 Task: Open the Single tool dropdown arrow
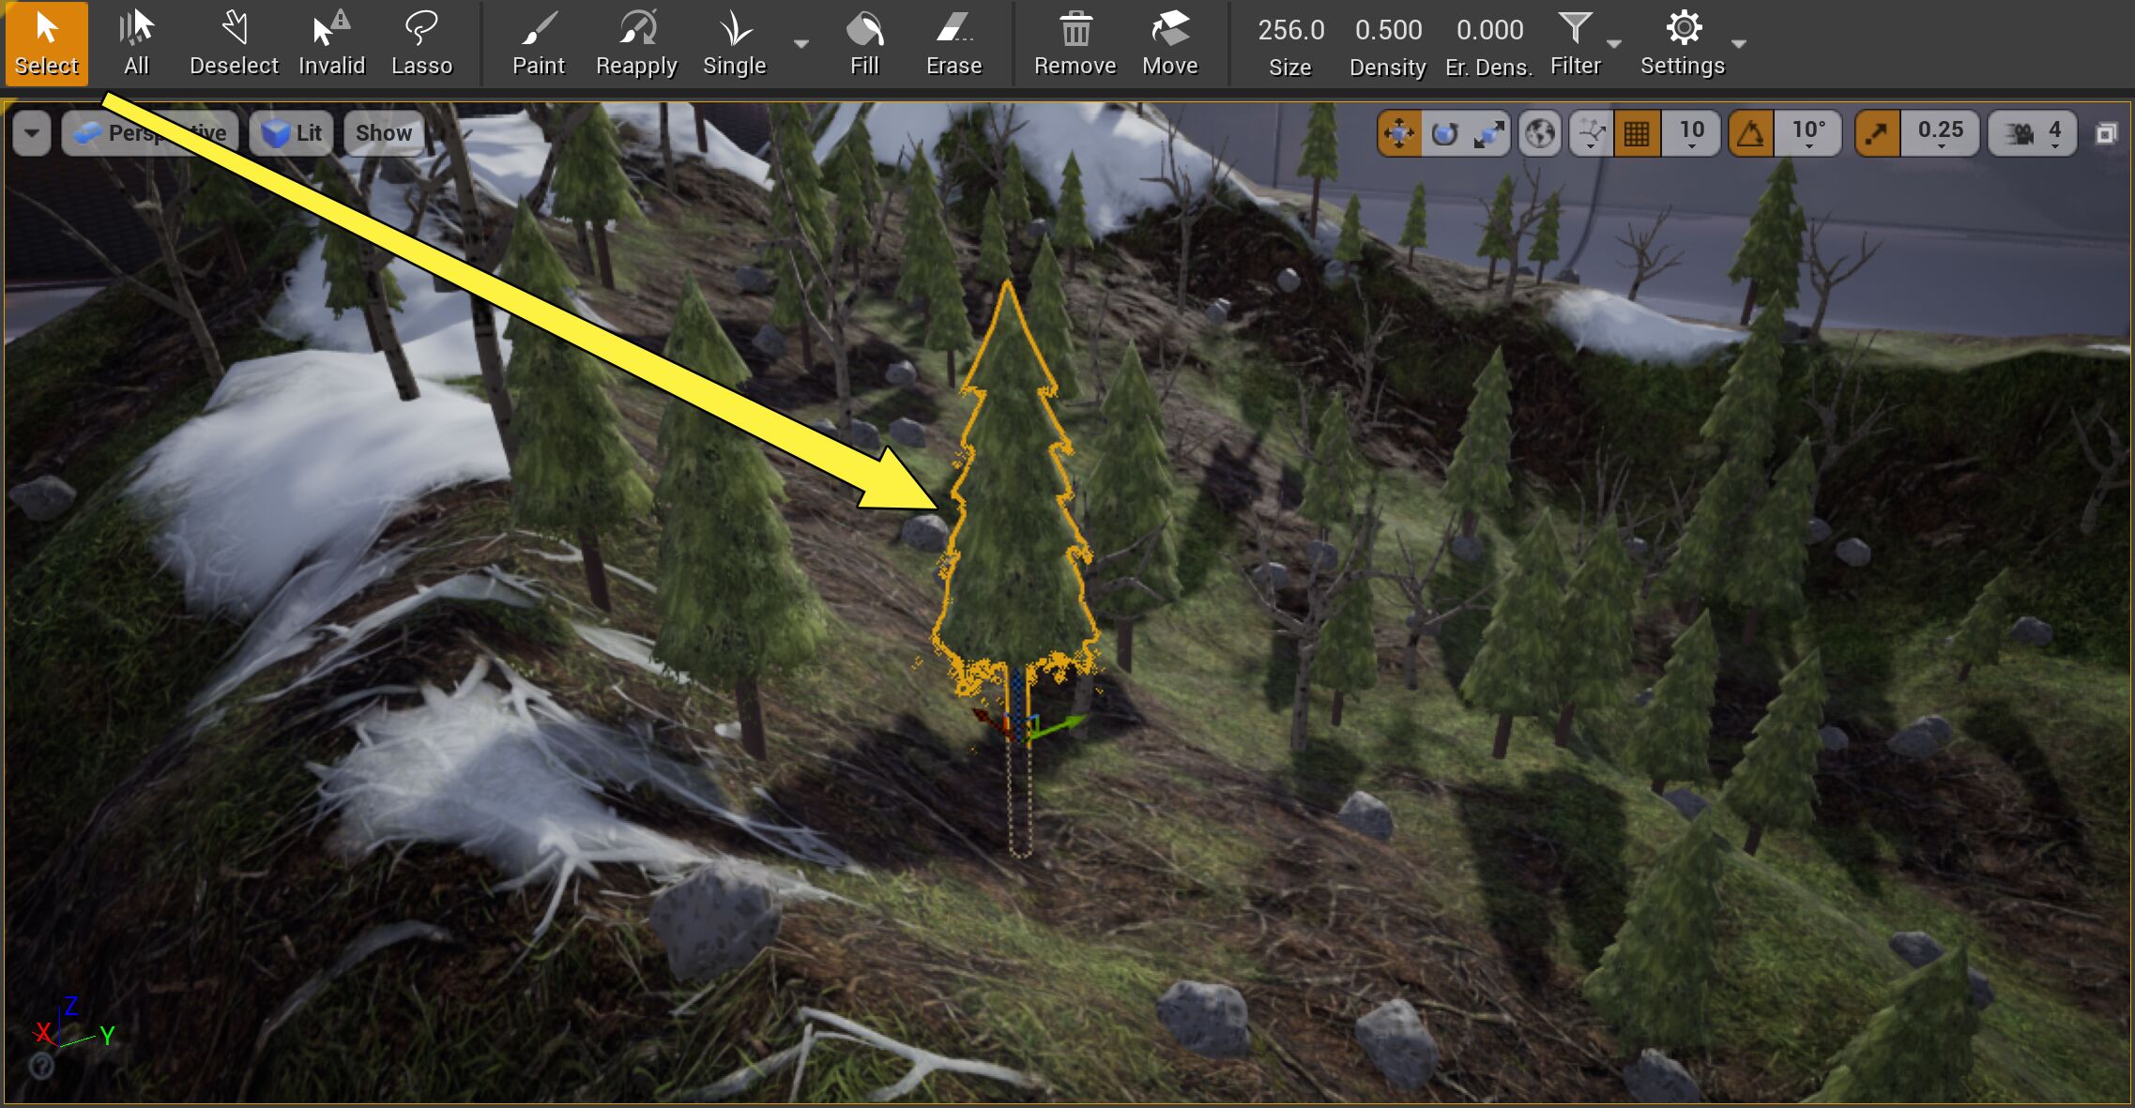pos(801,44)
